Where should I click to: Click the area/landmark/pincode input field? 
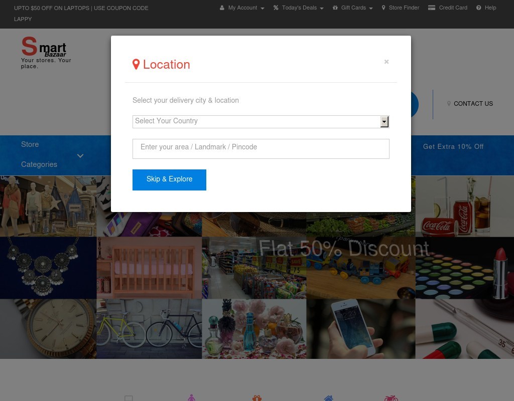(x=261, y=148)
